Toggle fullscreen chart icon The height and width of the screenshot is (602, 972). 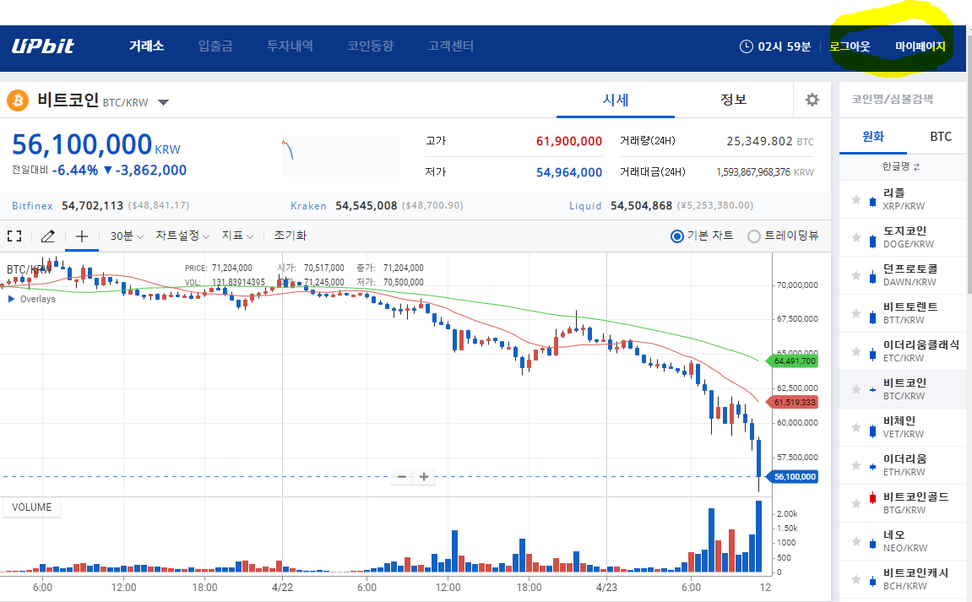click(x=14, y=236)
